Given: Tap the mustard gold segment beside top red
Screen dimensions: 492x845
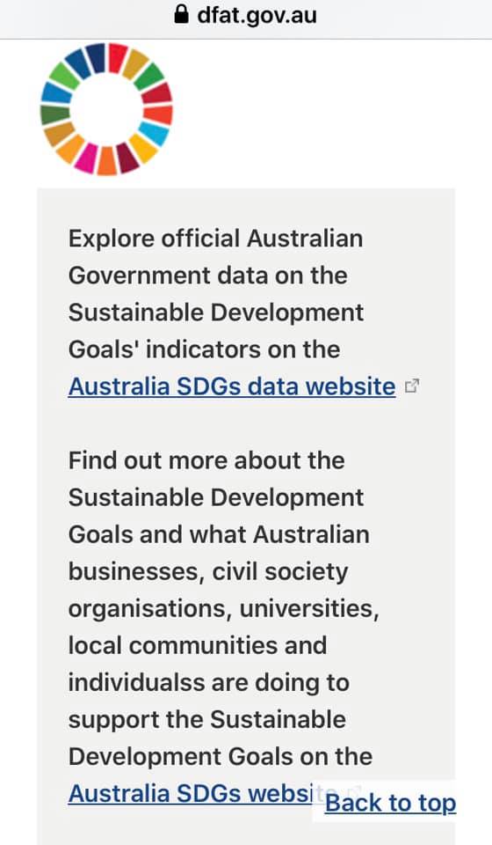Looking at the screenshot, I should point(135,63).
